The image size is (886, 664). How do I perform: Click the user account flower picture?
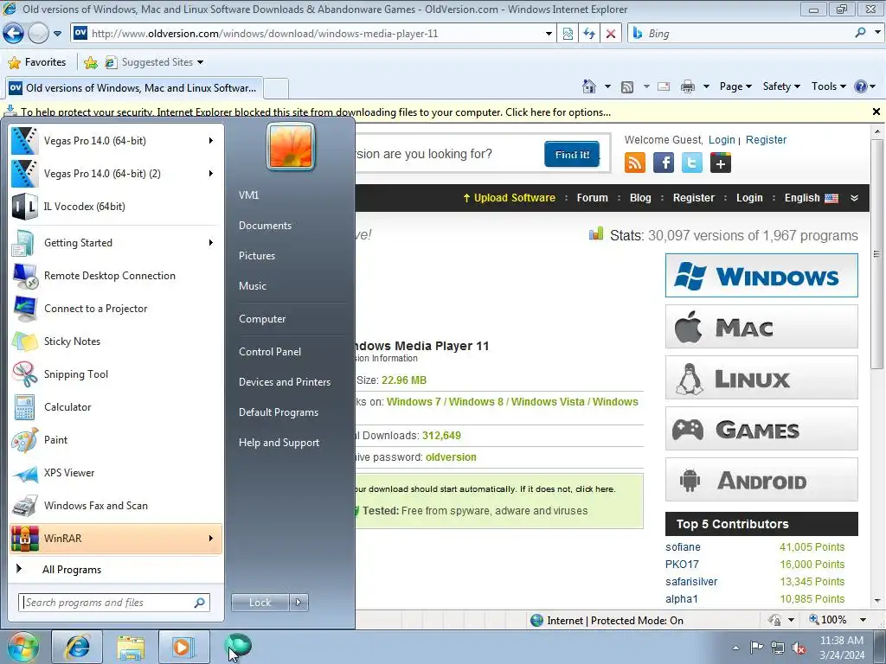pos(291,146)
